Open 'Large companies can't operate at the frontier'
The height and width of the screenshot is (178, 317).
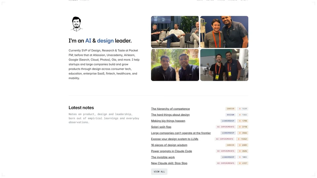tap(181, 133)
